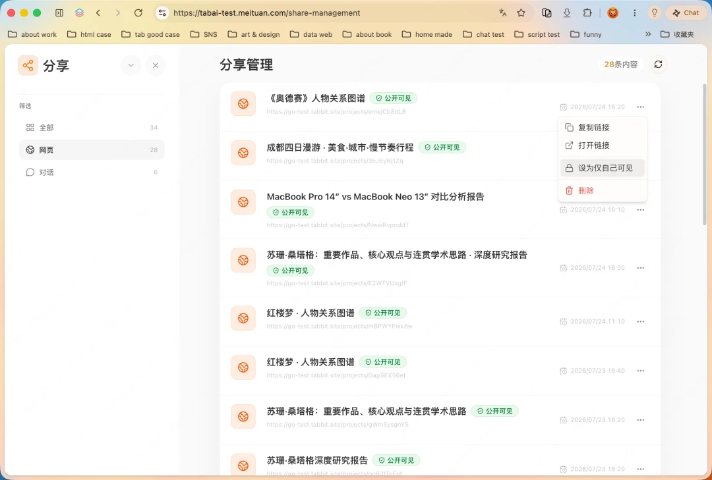The width and height of the screenshot is (712, 480).
Task: Click the page's vertical scrollbar
Action: [x=704, y=154]
